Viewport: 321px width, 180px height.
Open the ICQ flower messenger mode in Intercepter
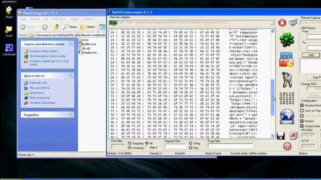click(287, 39)
